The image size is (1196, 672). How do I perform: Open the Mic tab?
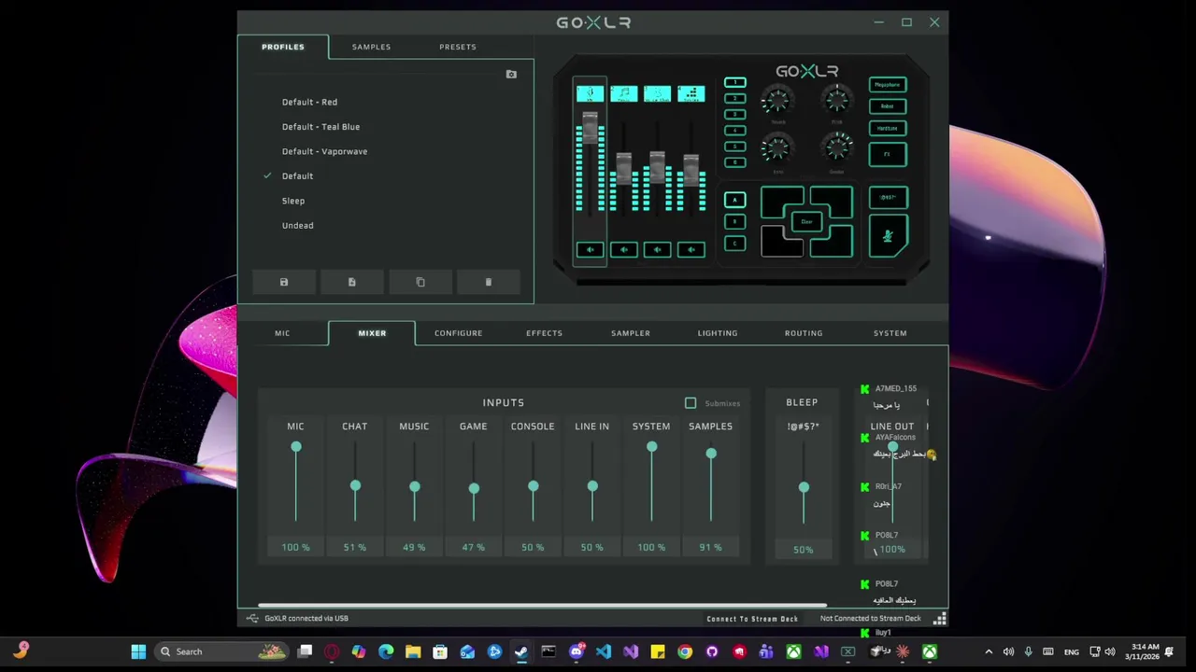pos(282,333)
